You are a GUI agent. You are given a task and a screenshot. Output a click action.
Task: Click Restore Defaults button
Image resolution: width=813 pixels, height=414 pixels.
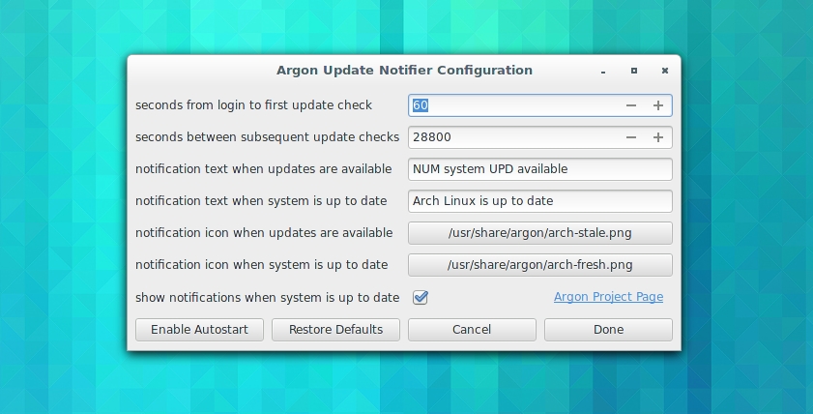point(335,330)
